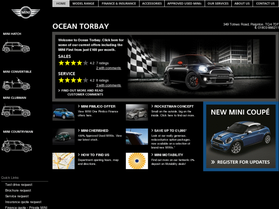Open the green MINI Cherished thumbnail

(x=64, y=137)
